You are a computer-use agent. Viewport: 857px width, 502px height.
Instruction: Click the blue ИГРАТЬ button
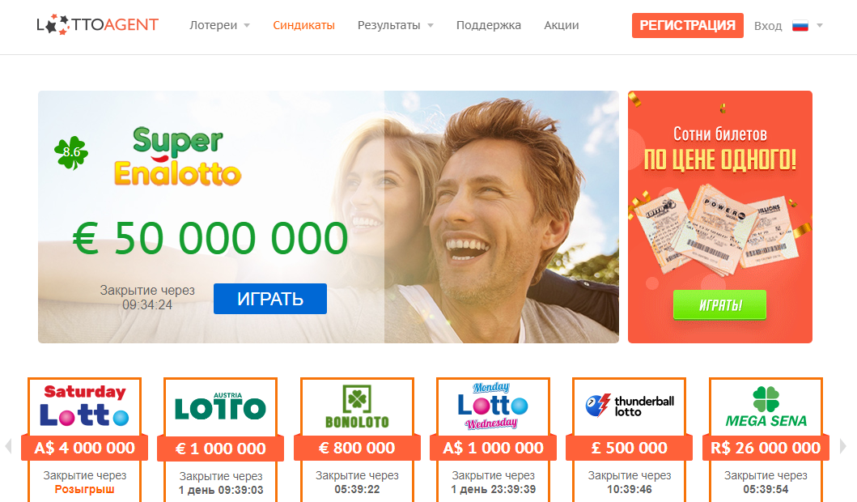tap(270, 299)
